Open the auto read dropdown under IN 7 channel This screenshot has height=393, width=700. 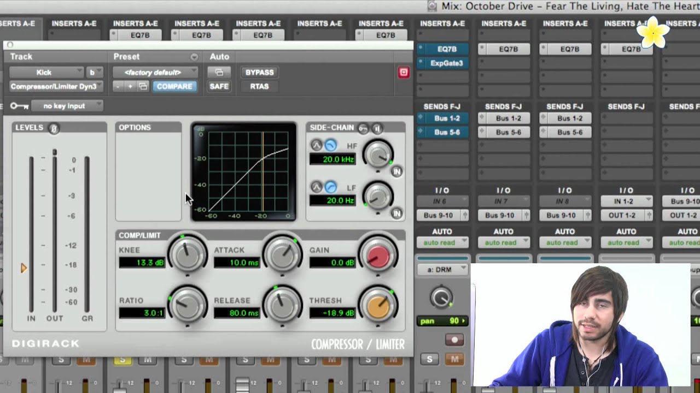504,242
